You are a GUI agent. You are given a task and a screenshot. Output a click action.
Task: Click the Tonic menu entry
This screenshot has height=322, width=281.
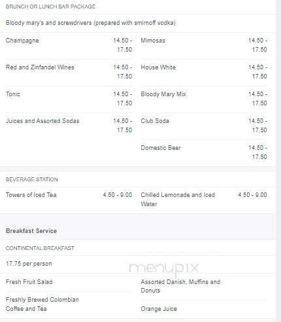coord(13,94)
